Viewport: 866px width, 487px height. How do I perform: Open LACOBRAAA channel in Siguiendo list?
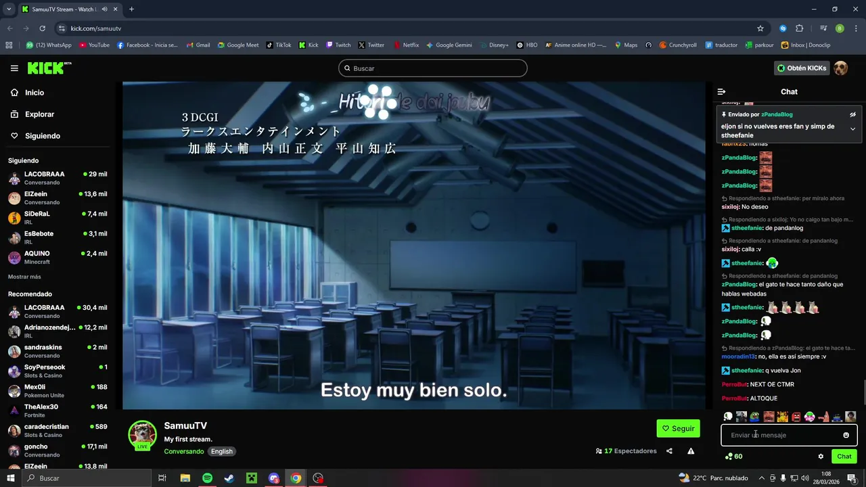(58, 178)
